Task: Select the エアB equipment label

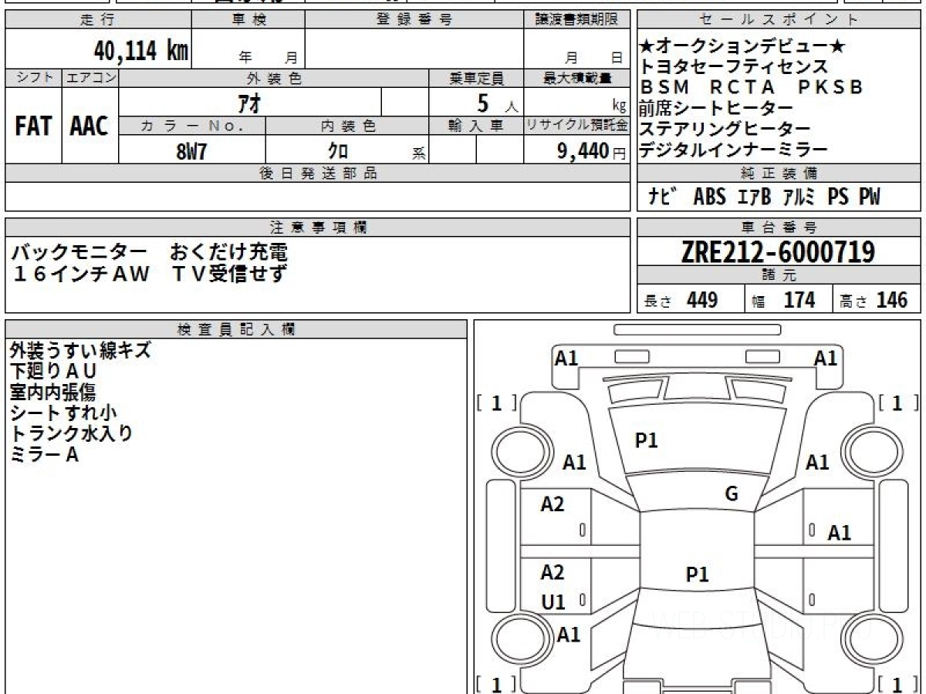Action: pyautogui.click(x=754, y=197)
